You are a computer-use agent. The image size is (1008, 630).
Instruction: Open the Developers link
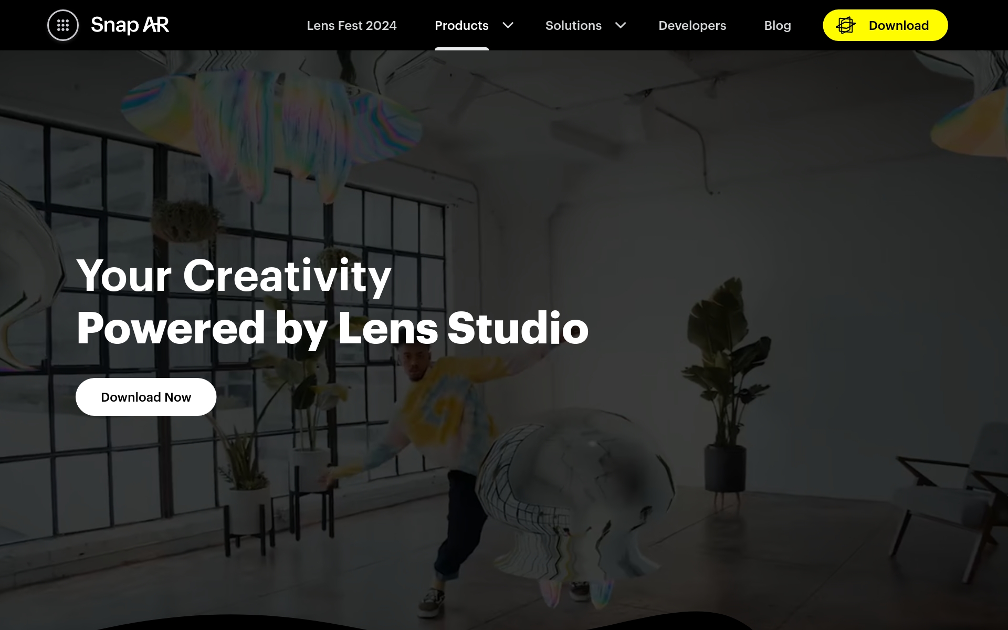[692, 25]
